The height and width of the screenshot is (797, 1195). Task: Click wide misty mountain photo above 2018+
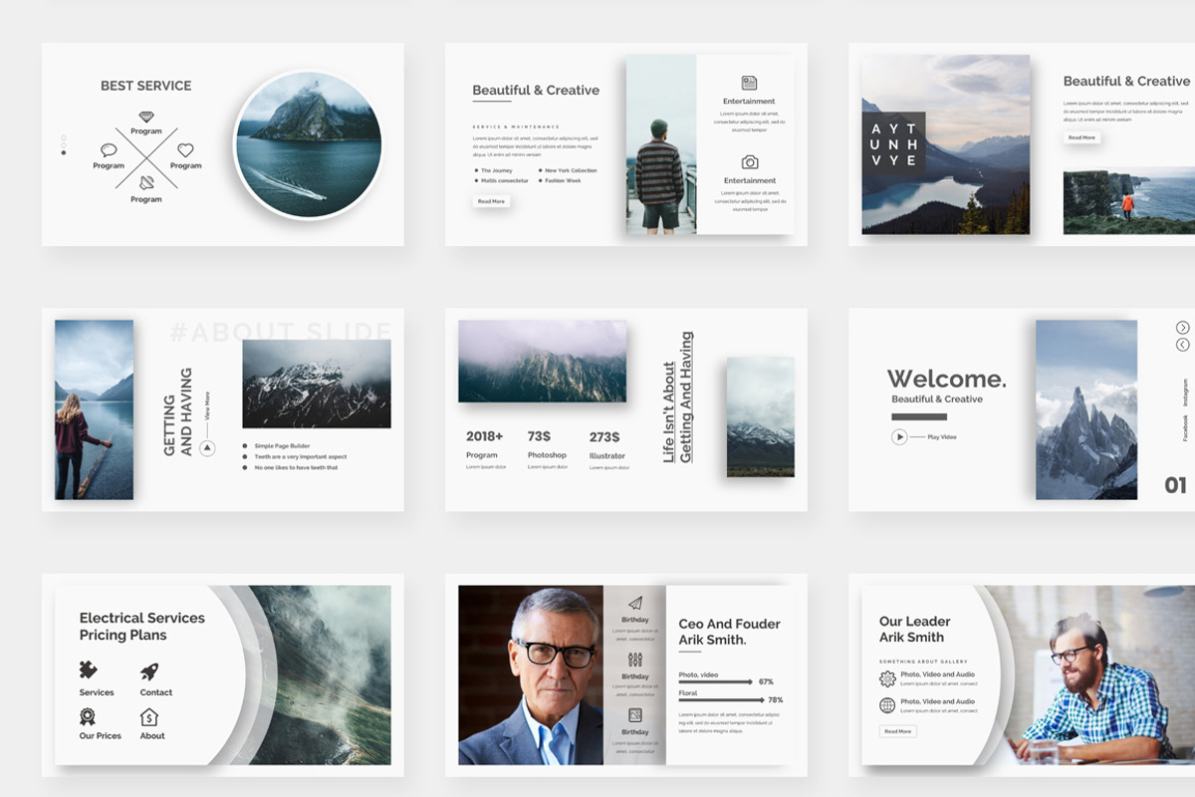[x=542, y=361]
